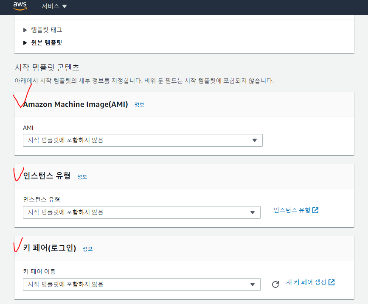
Task: Click the AWS logo
Action: pos(20,6)
